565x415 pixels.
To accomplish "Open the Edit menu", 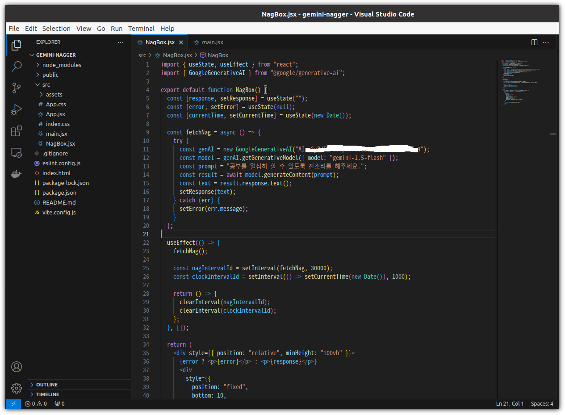I will [x=31, y=28].
